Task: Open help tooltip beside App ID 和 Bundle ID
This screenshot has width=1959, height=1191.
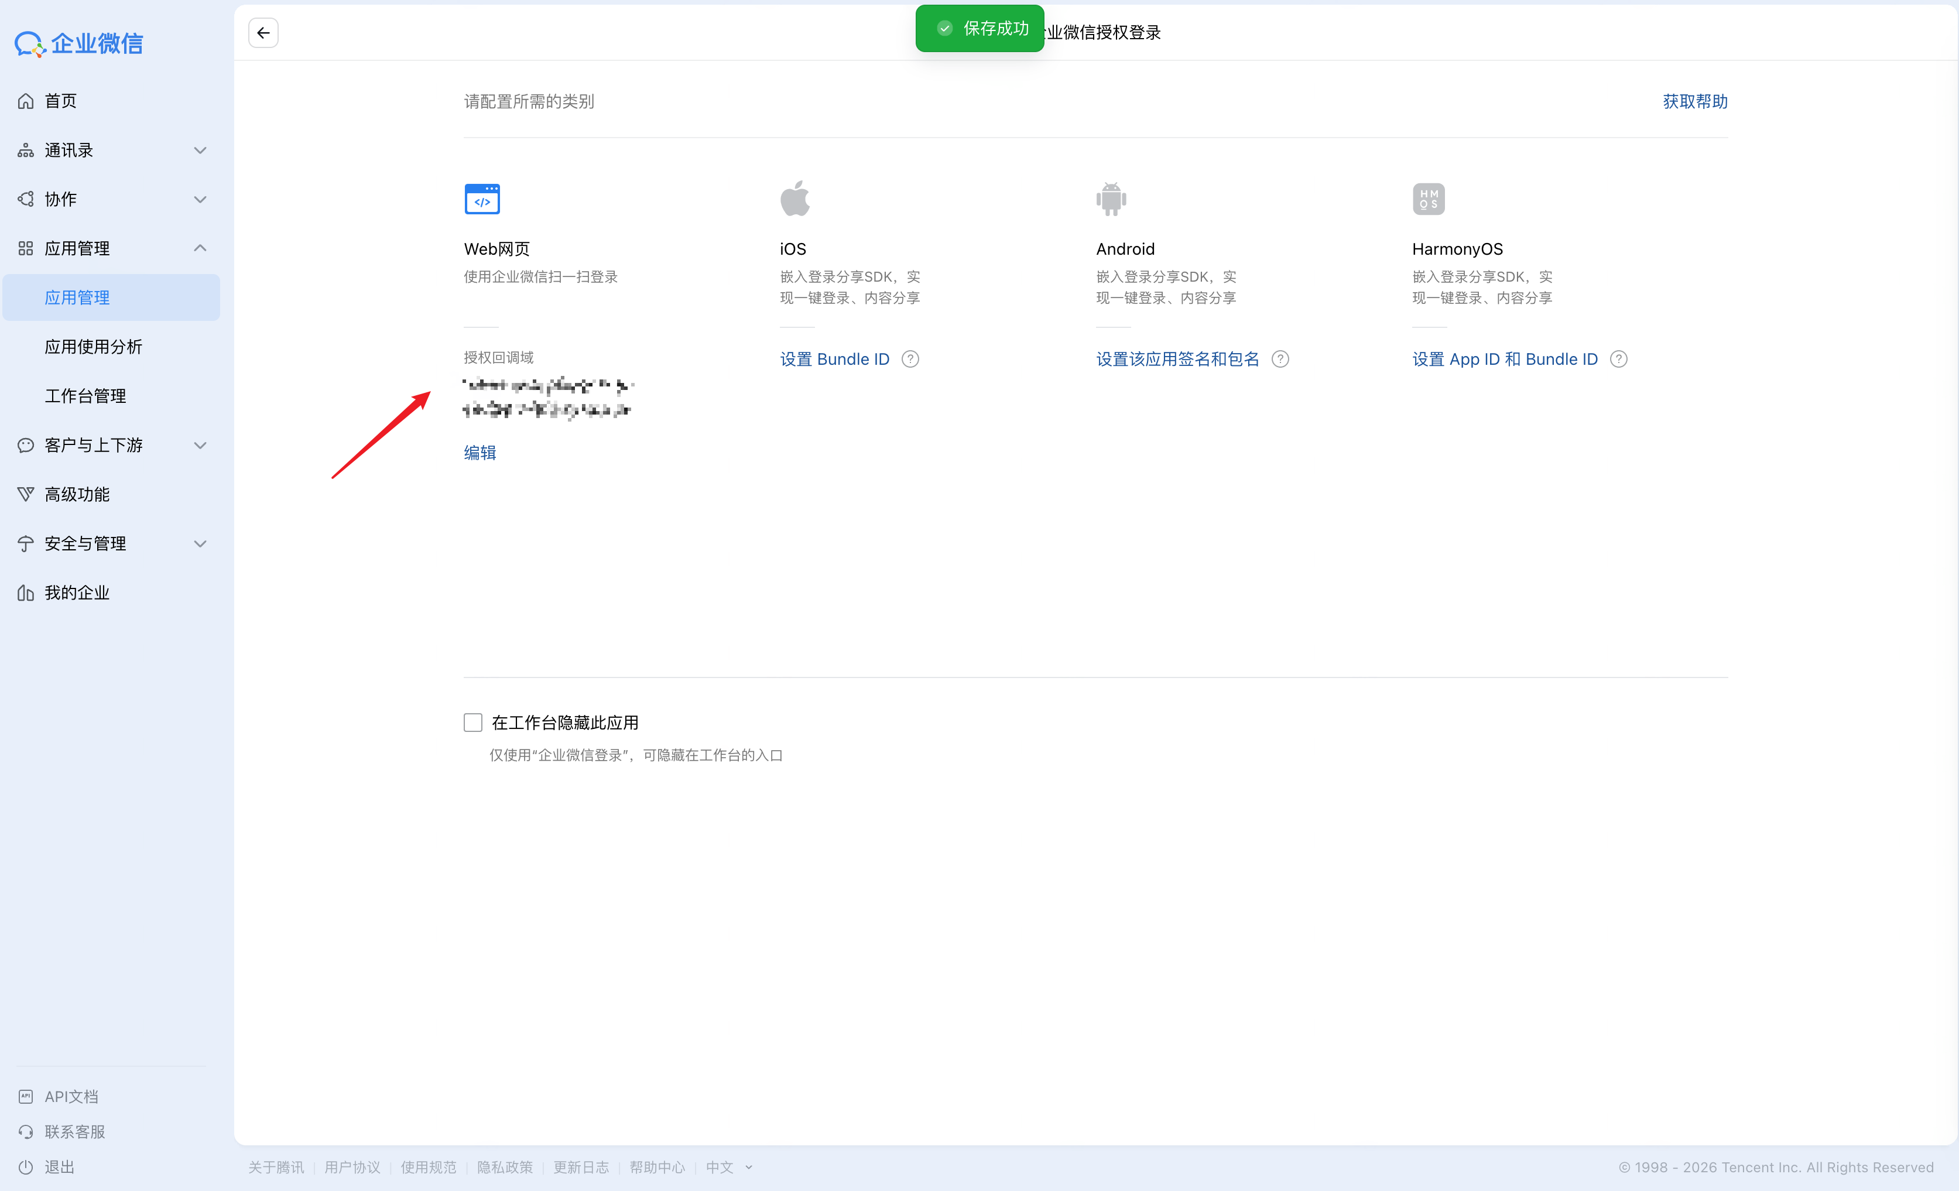Action: pos(1618,360)
